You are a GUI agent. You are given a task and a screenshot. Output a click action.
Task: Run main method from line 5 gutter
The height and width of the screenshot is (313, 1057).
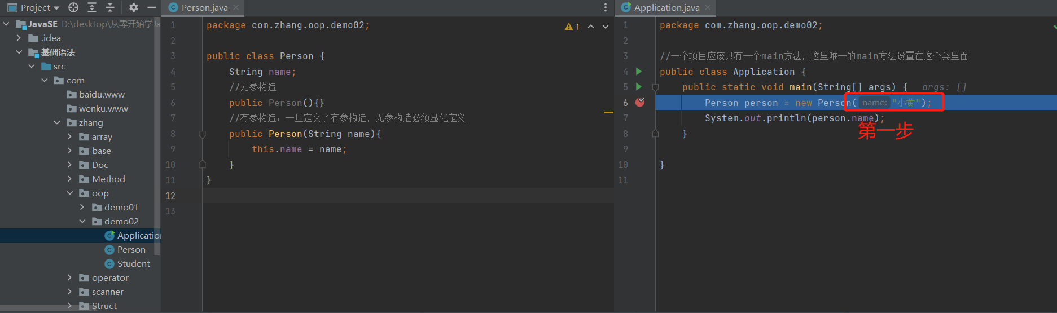[x=639, y=87]
